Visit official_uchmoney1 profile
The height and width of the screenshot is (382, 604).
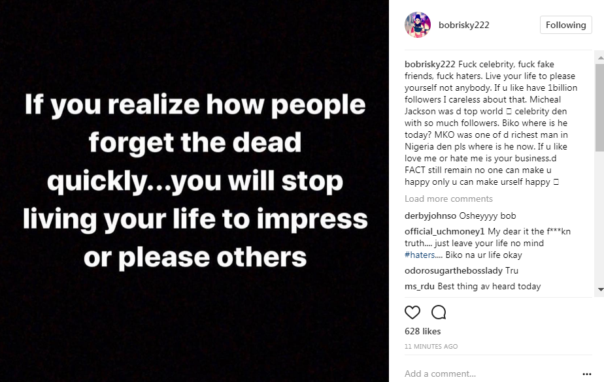444,232
